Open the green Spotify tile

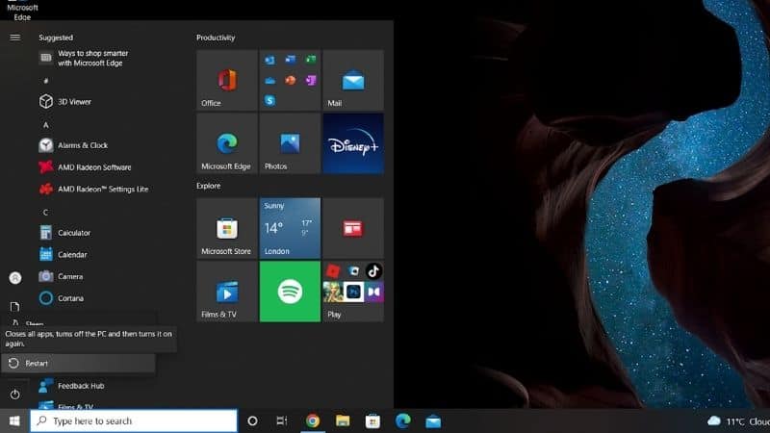290,292
